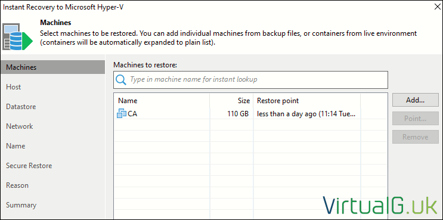Select the CA restore point cell
The height and width of the screenshot is (220, 443).
(307, 114)
